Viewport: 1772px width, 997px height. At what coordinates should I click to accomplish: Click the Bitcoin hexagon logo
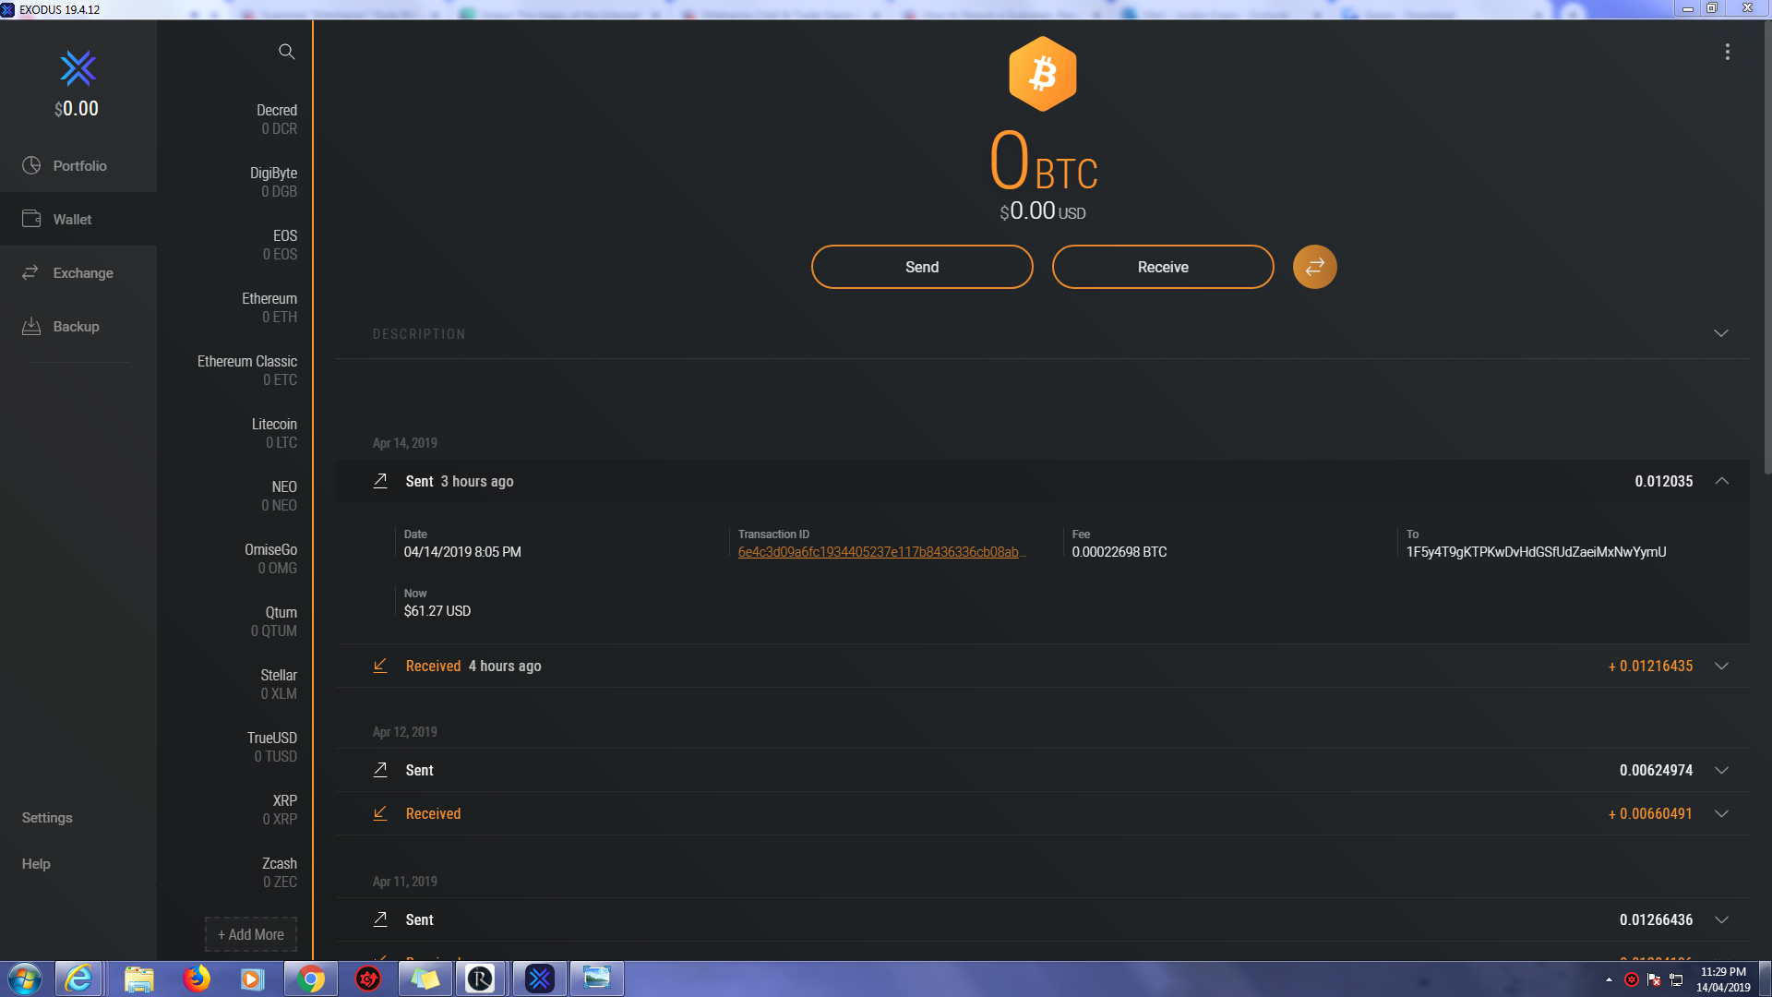(1042, 74)
